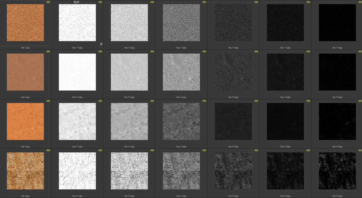The height and width of the screenshot is (198, 362).
Task: Click the JPG badge on clay-4-6.jpg
Action: [360, 150]
